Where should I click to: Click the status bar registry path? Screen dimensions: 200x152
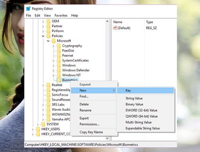click(81, 145)
